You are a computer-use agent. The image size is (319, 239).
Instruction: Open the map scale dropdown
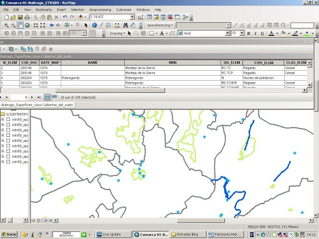pyautogui.click(x=133, y=17)
